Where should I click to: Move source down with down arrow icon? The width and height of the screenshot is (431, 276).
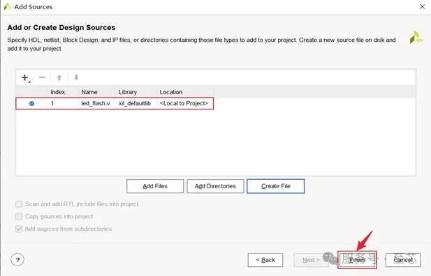coord(76,77)
